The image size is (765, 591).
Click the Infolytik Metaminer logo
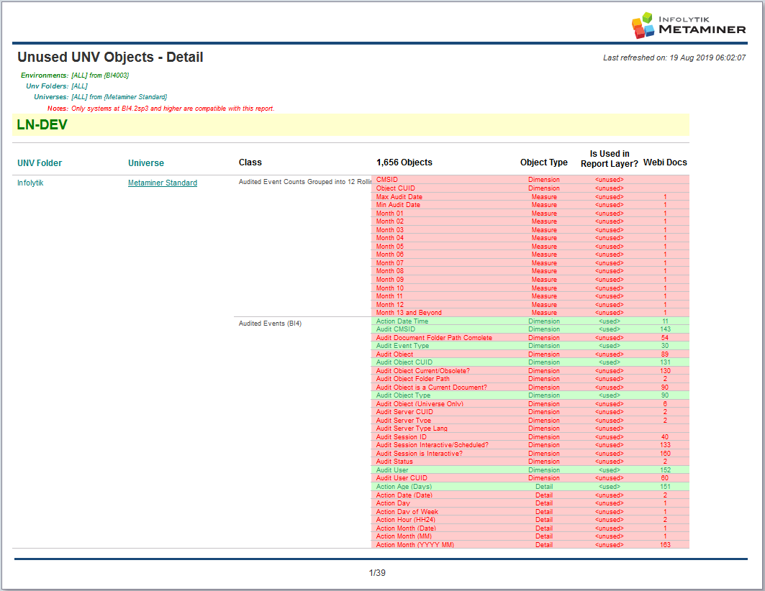689,25
